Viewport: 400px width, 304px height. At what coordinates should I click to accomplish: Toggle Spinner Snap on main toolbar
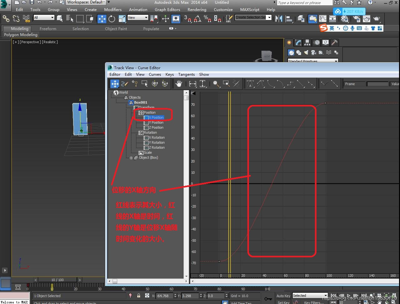coord(218,19)
